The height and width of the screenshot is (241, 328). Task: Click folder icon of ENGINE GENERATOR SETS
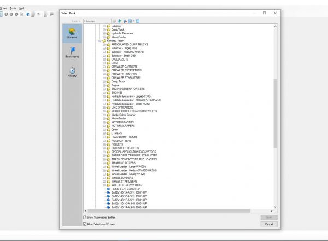tap(109, 89)
